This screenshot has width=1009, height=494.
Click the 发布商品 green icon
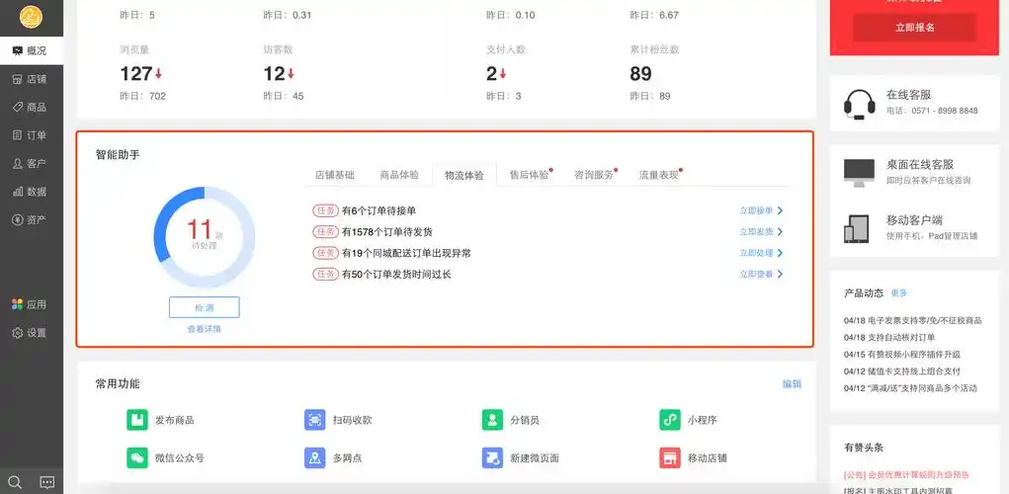coord(137,420)
